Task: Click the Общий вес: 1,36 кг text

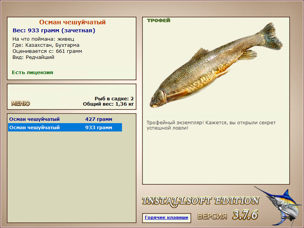Action: coord(108,104)
